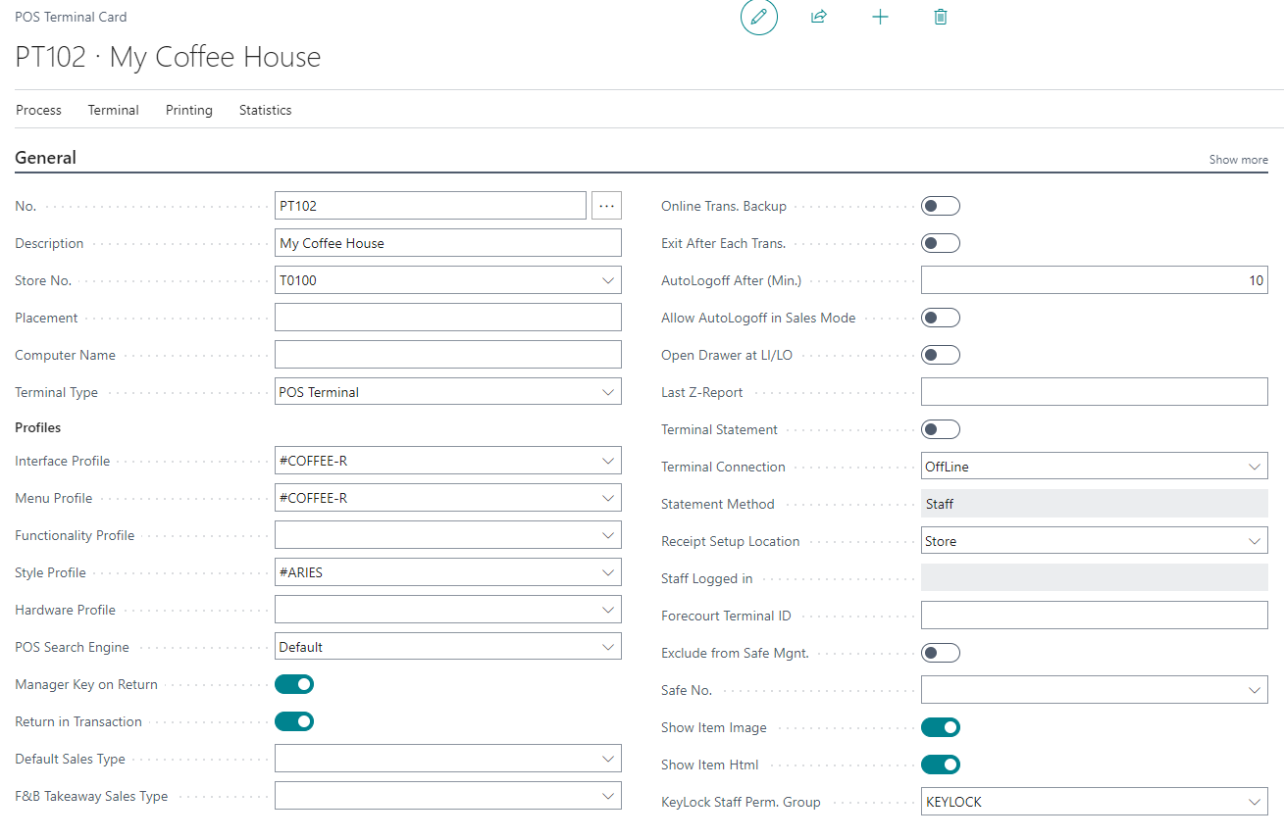Open the Terminal Type dropdown
Screen dimensions: 1284x839
pyautogui.click(x=608, y=392)
